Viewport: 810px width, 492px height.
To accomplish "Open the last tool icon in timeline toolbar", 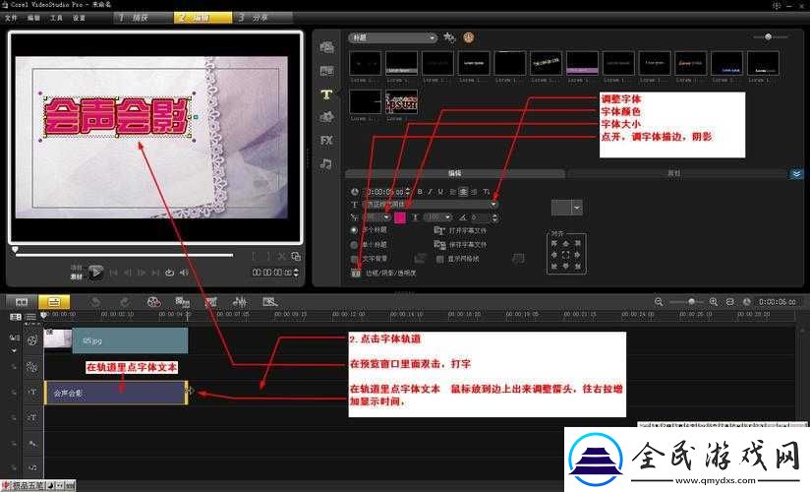I will pos(269,302).
